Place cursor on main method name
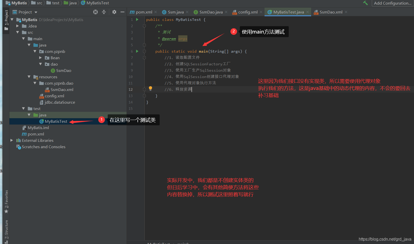This screenshot has width=414, height=244. 203,51
